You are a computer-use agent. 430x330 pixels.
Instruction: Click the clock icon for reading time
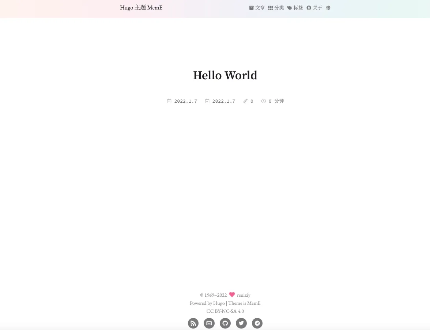click(x=263, y=101)
